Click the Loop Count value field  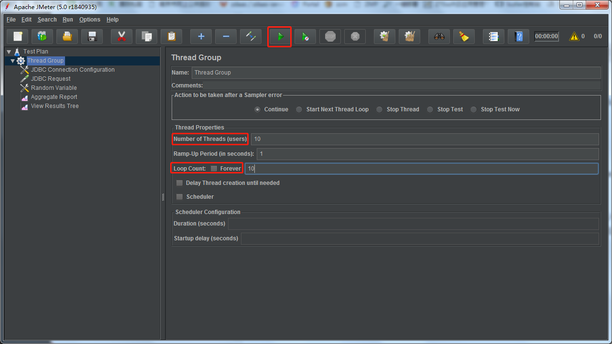(x=421, y=169)
